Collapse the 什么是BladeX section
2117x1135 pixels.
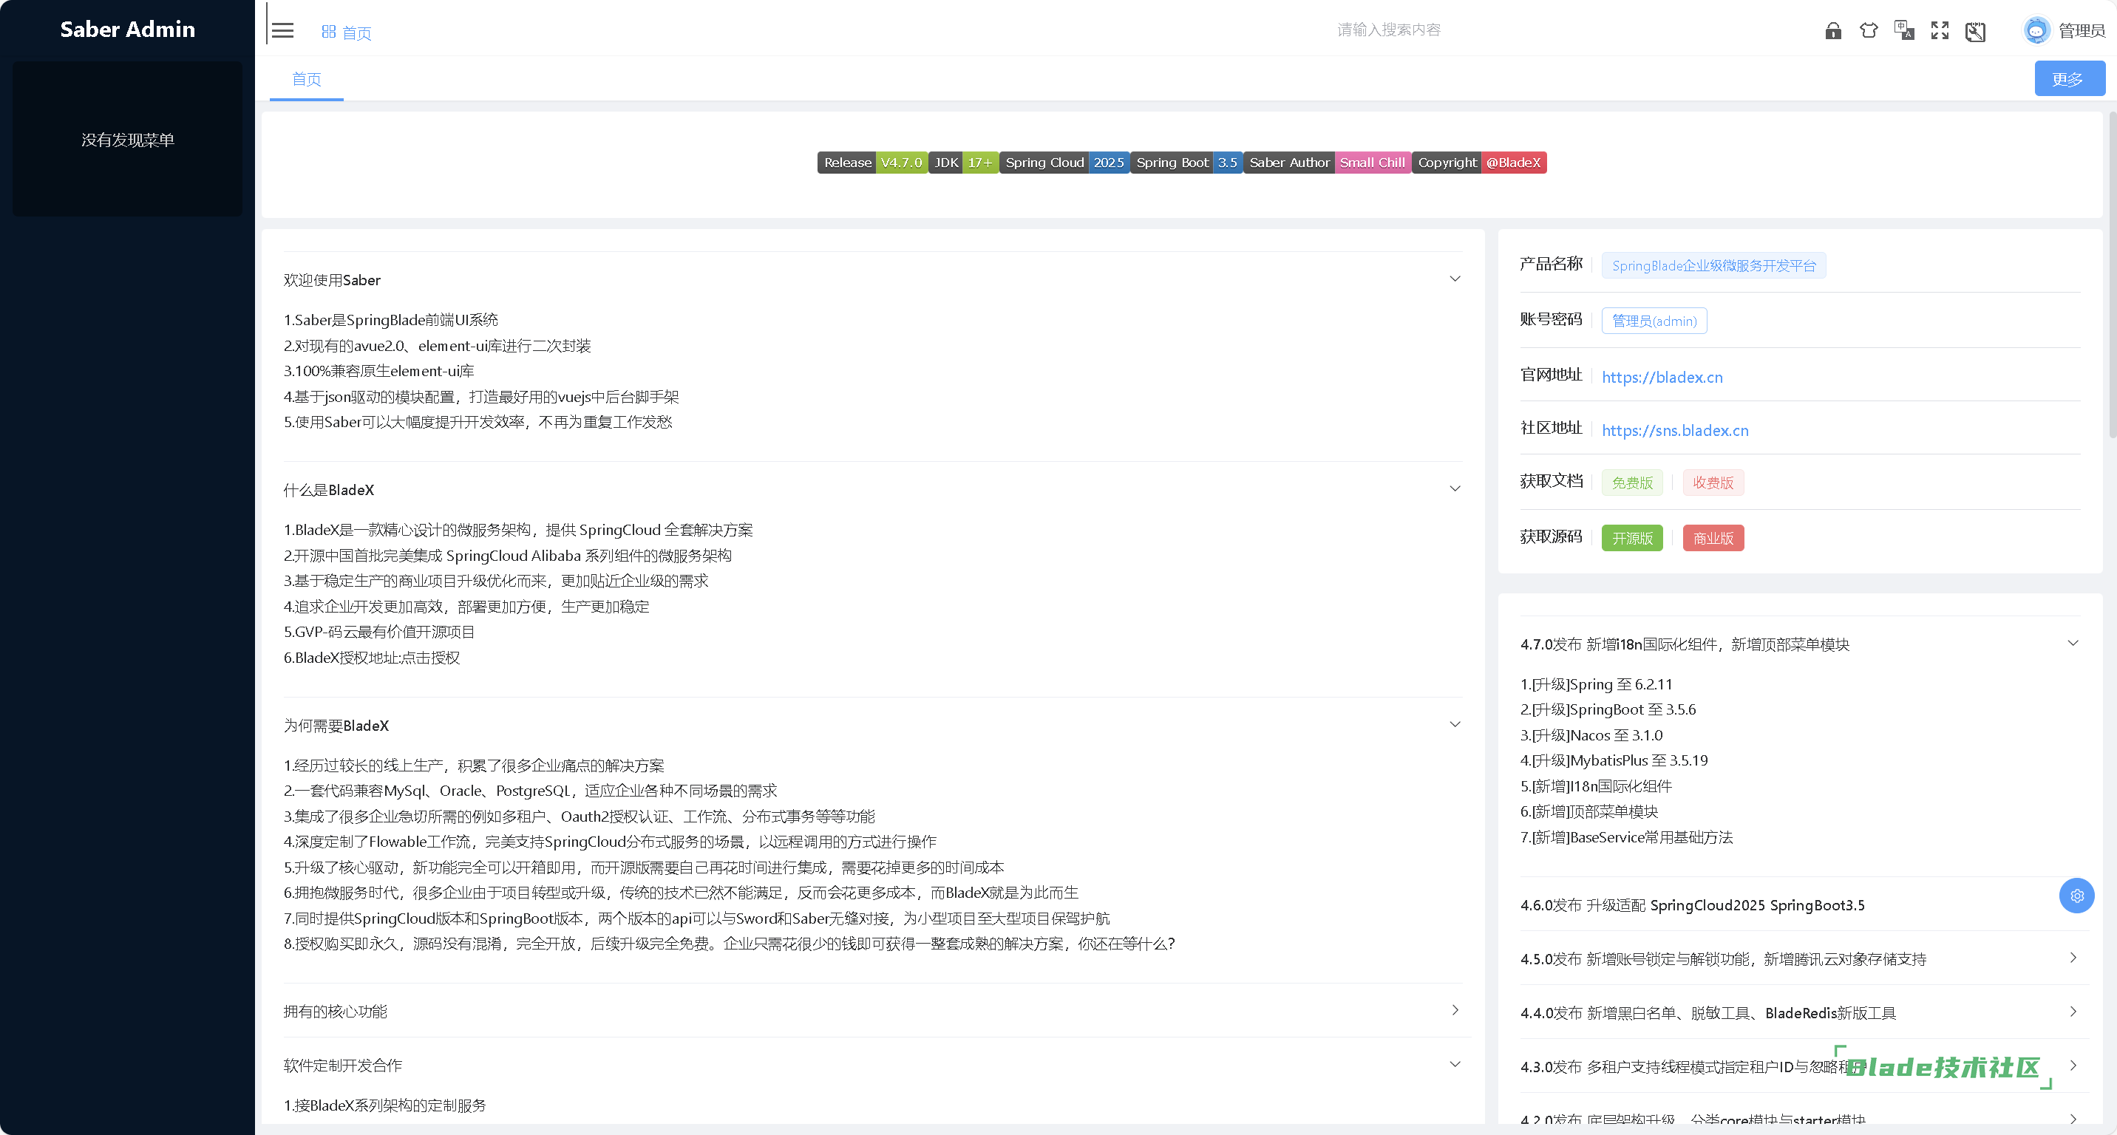tap(1454, 489)
